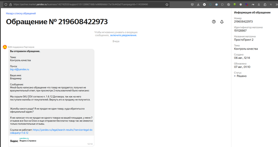
Task: Go back via "Назад к списку обращений"
Action: click(21, 13)
